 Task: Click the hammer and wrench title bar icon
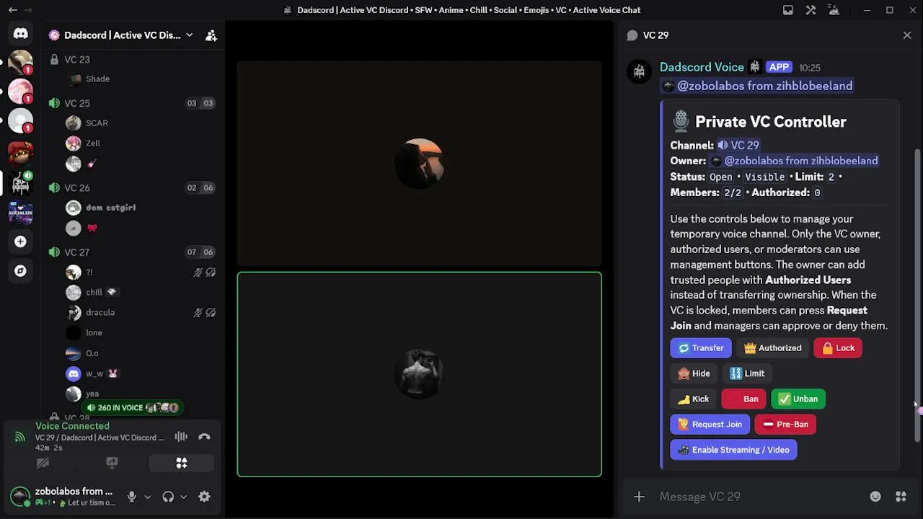point(811,10)
